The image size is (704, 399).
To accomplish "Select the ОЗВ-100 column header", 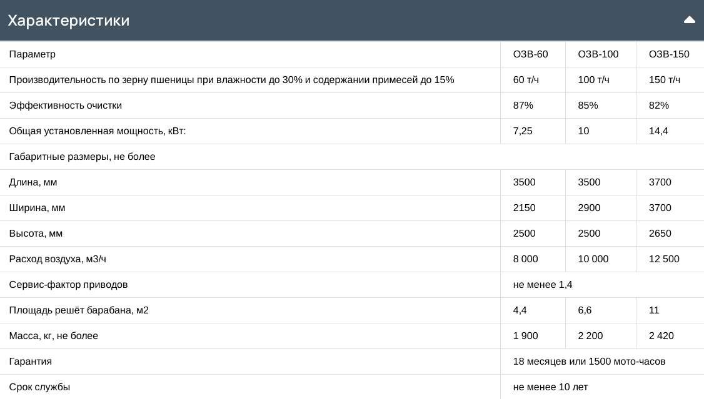I will pos(598,54).
